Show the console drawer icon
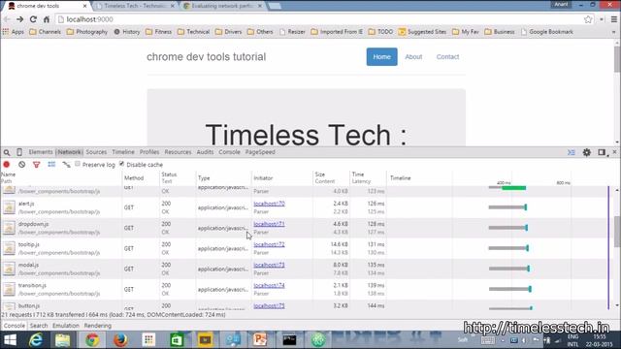621x349 pixels. tap(572, 152)
